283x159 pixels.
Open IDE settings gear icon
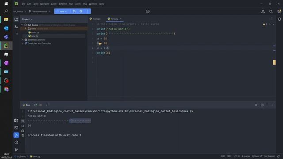click(x=279, y=11)
